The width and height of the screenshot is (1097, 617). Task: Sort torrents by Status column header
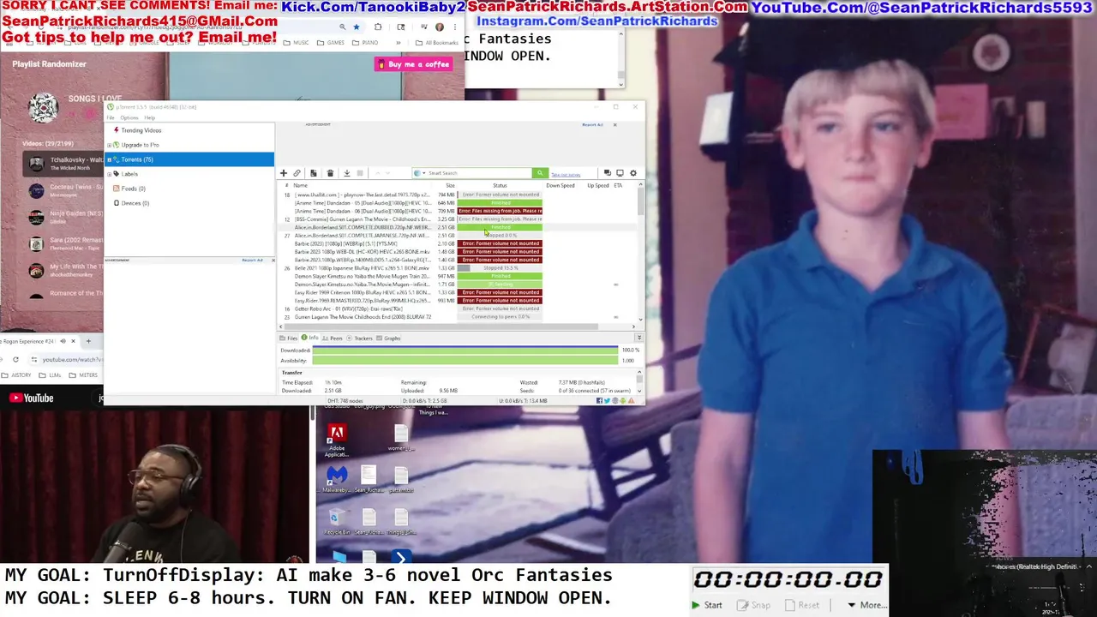(500, 185)
